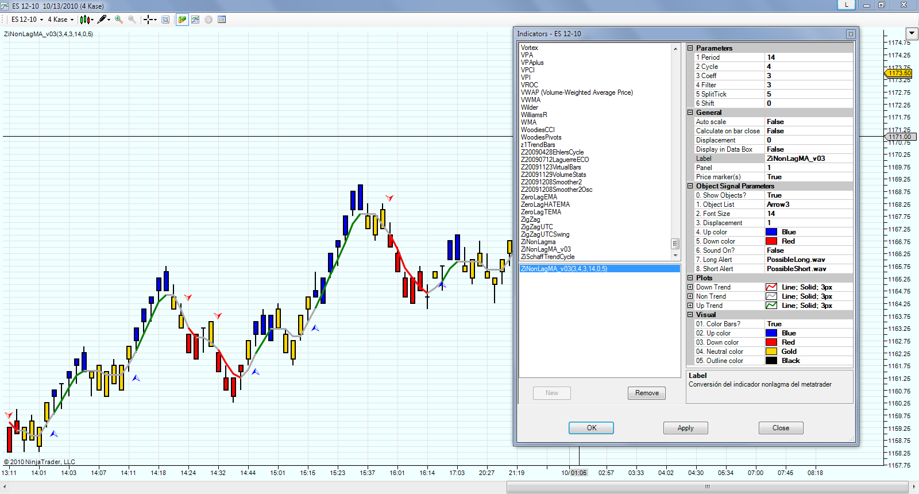Click the Close button in dialog
The image size is (919, 494).
tap(781, 428)
